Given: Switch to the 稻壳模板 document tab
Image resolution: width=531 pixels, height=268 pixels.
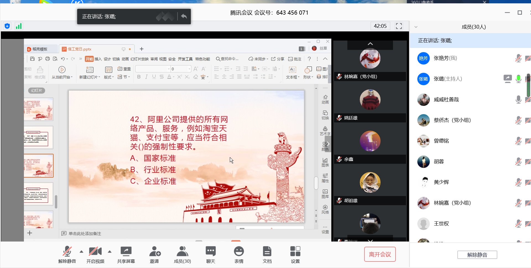Looking at the screenshot, I should point(40,49).
